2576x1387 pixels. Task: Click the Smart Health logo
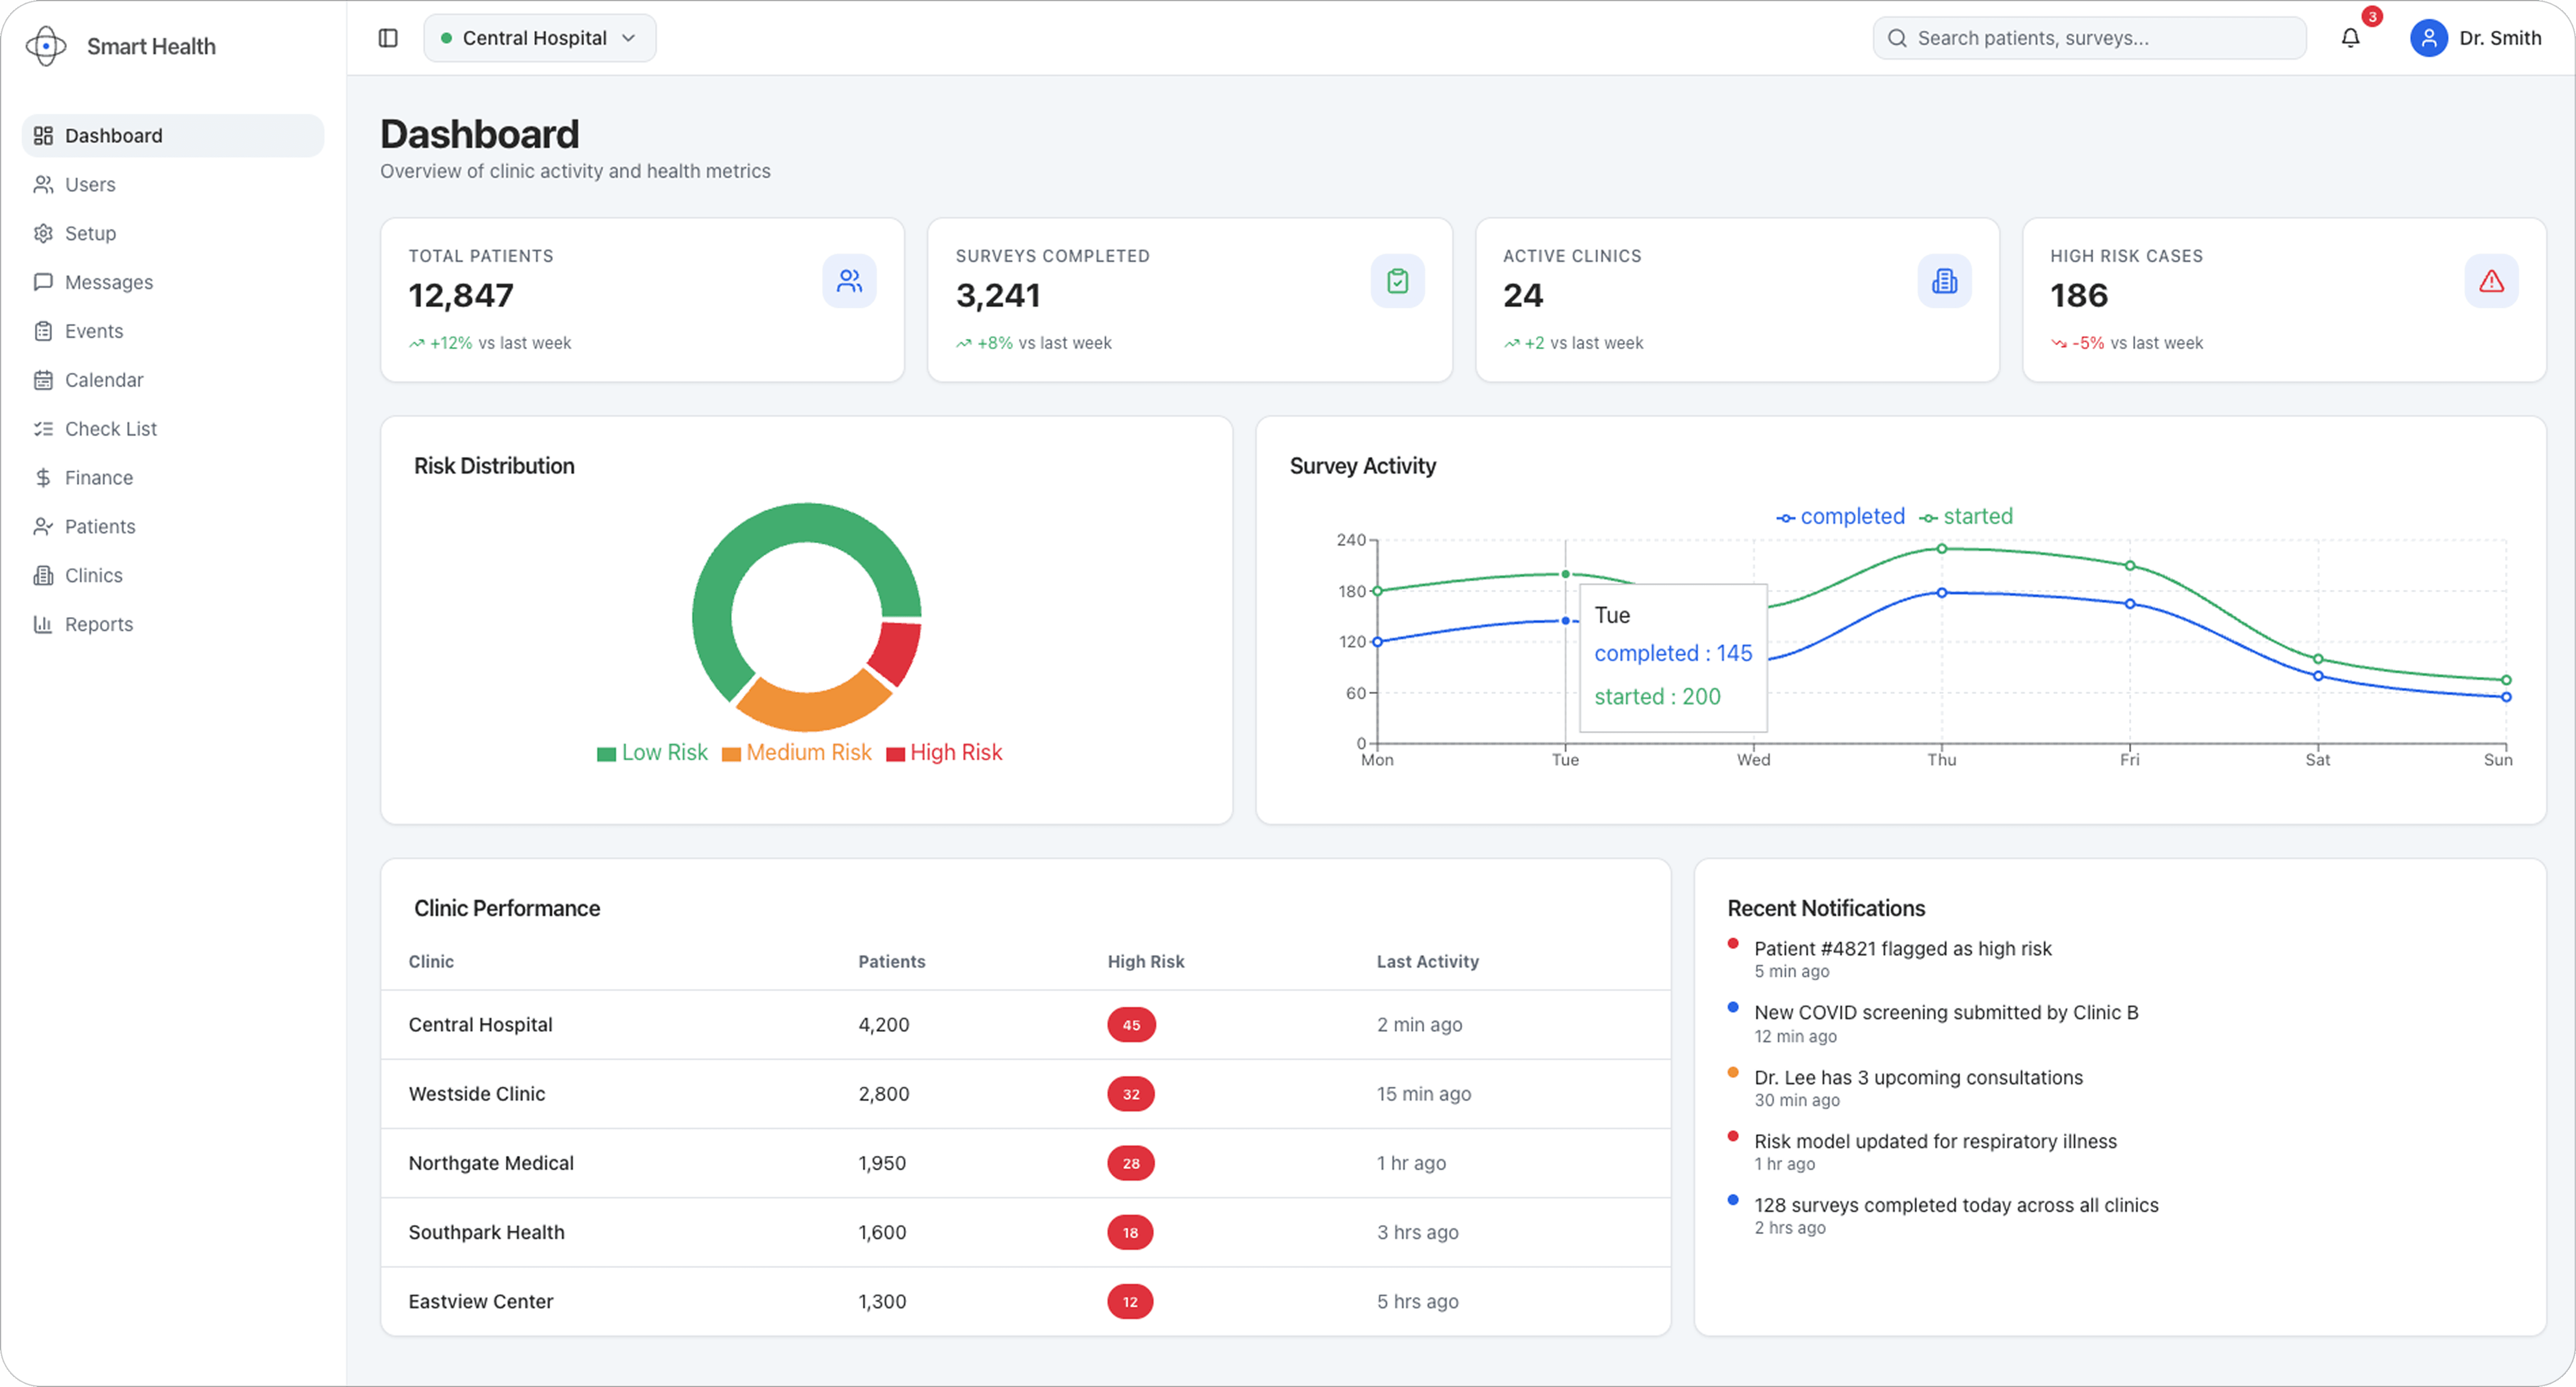pyautogui.click(x=46, y=46)
